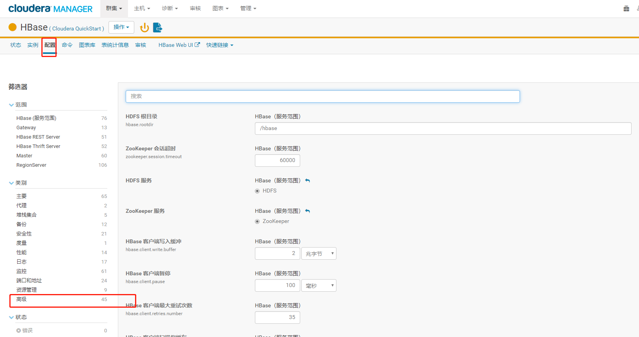Open the 图表 dropdown menu

(x=221, y=8)
